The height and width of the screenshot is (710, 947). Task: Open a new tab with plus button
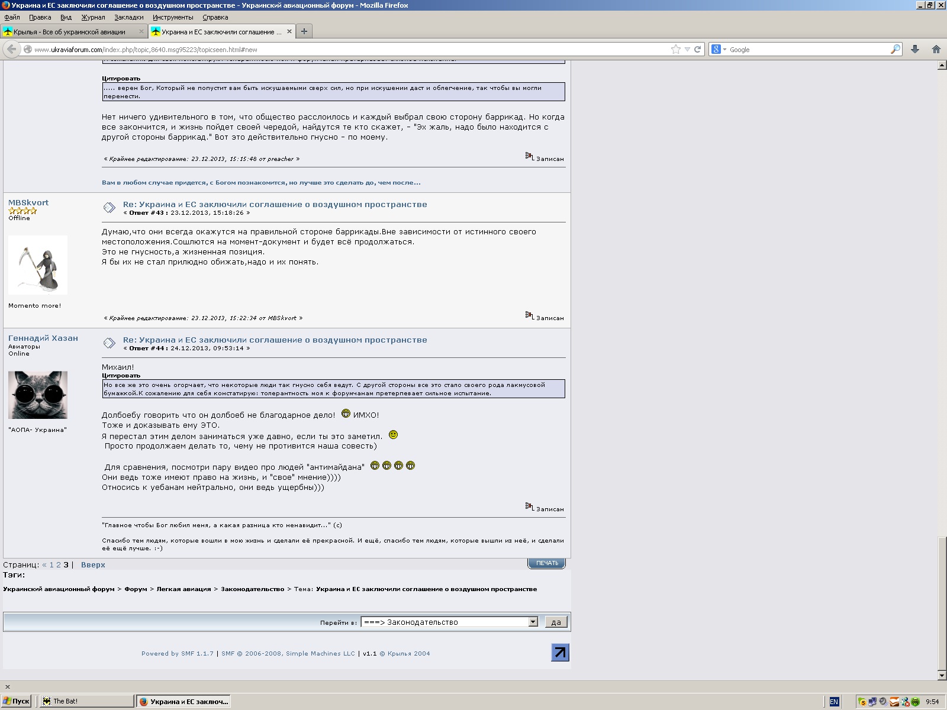[304, 31]
